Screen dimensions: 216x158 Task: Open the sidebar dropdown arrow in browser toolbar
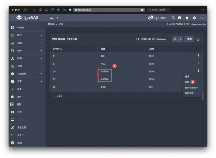[30, 10]
